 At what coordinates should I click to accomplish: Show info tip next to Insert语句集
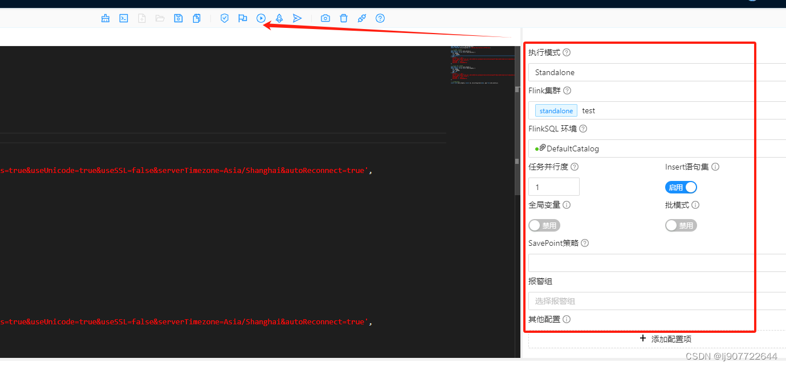point(715,167)
